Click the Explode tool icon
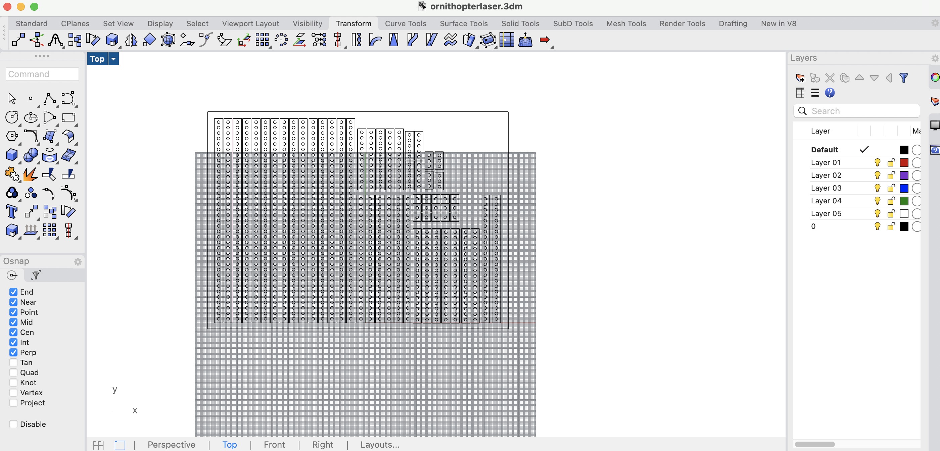The width and height of the screenshot is (940, 451). click(31, 174)
